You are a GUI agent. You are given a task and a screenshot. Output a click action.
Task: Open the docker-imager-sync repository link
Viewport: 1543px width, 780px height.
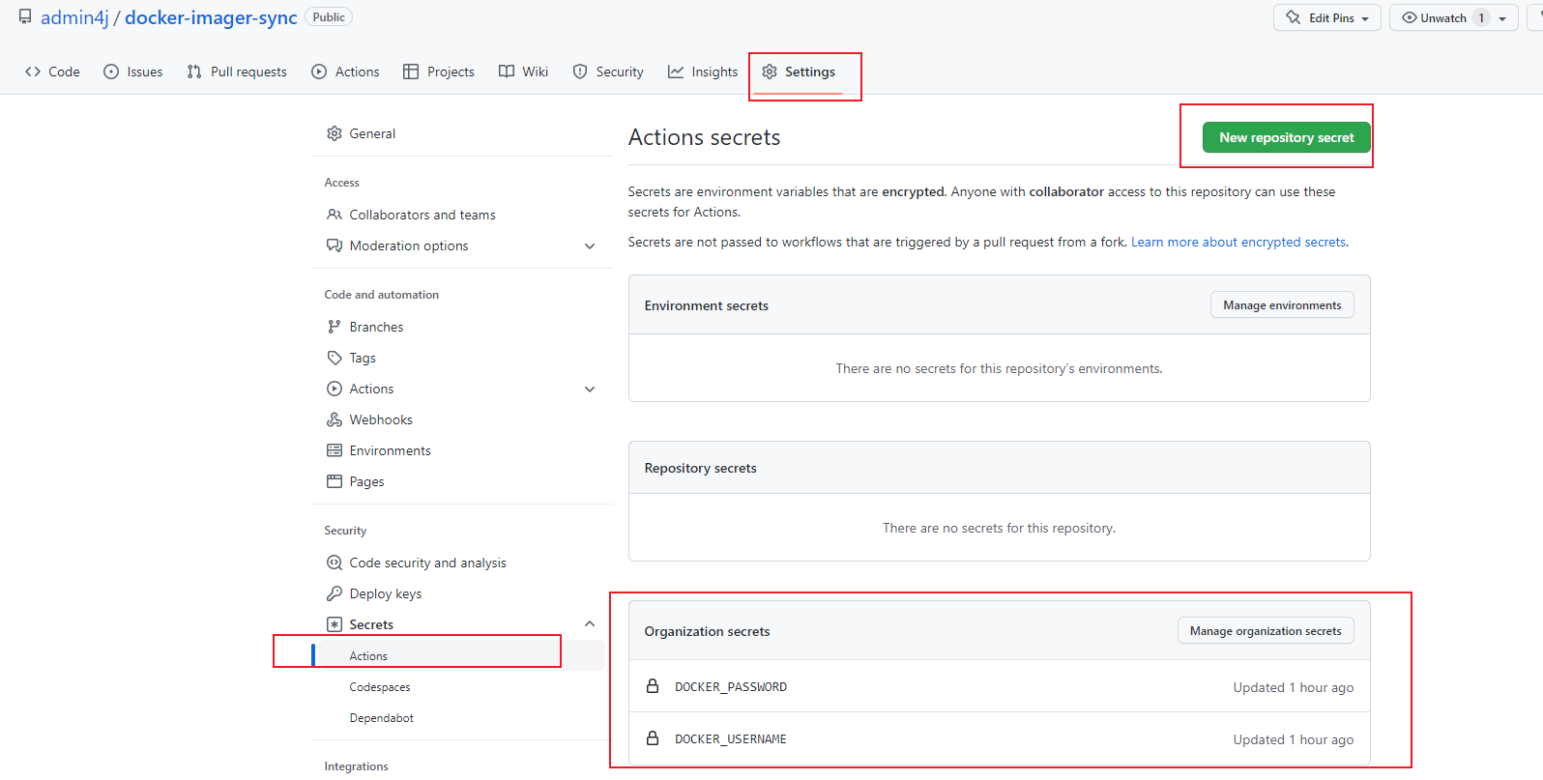tap(211, 17)
